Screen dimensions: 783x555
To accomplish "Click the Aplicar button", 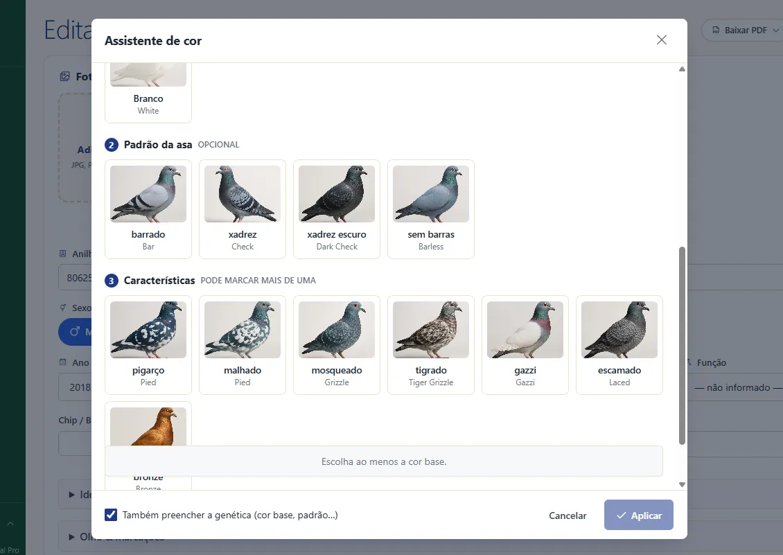I will 639,515.
